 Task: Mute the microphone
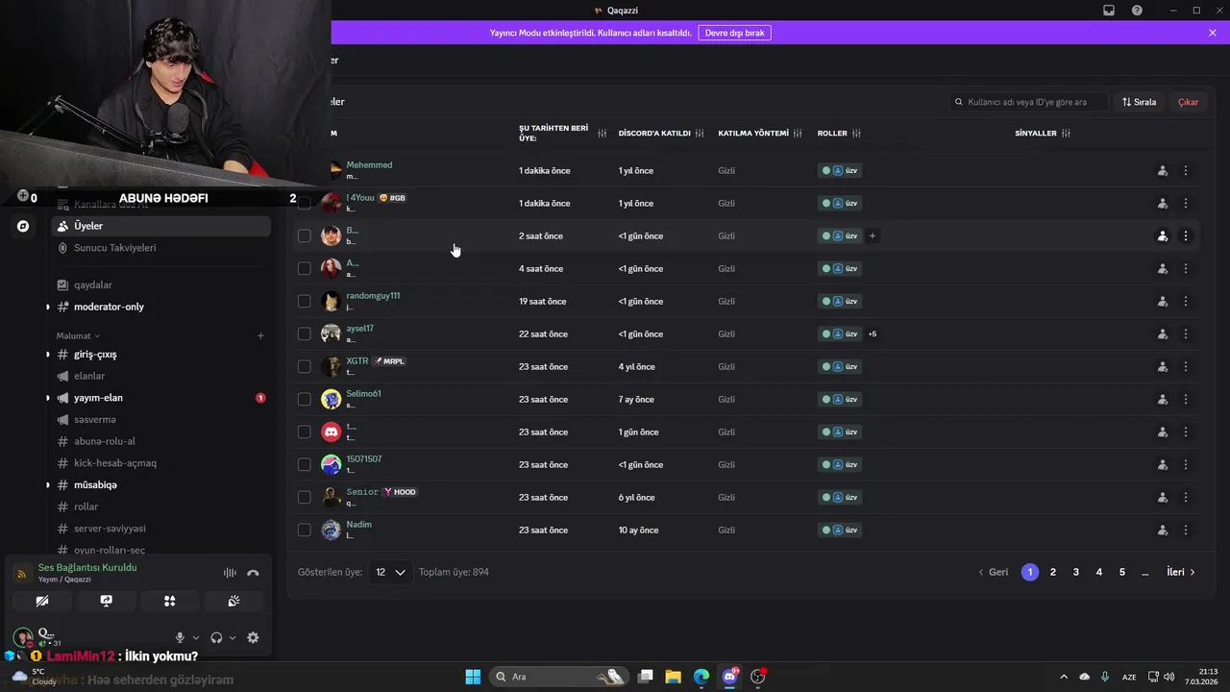coord(180,637)
